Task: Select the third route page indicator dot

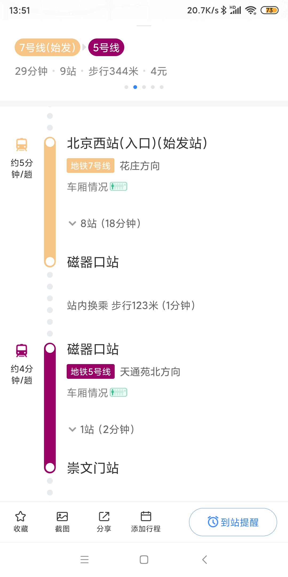Action: (144, 87)
